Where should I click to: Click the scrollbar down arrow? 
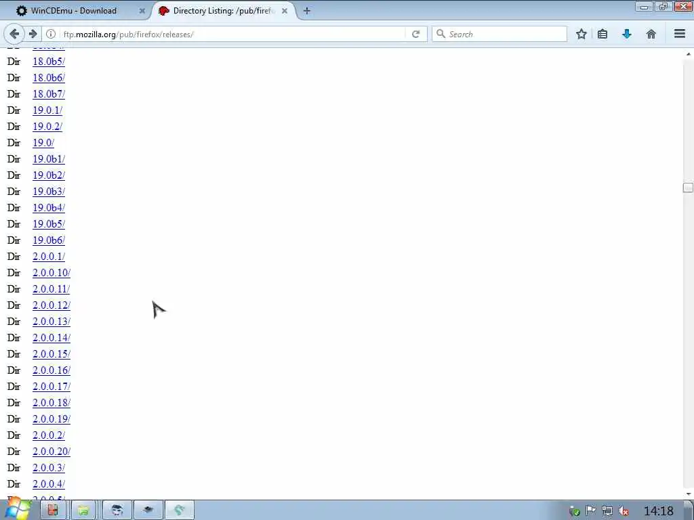click(689, 494)
